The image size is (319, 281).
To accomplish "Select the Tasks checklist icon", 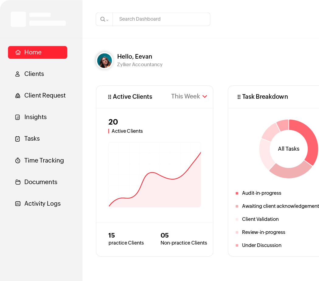I will tap(18, 139).
